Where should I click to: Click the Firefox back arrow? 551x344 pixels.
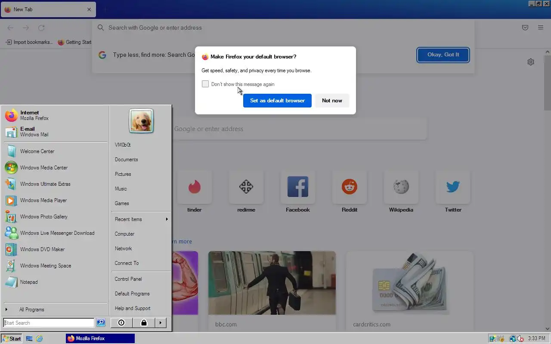point(10,28)
